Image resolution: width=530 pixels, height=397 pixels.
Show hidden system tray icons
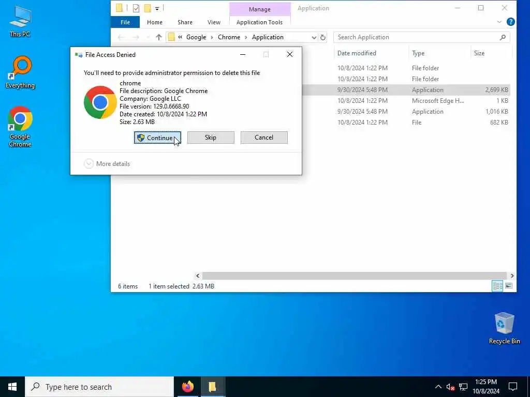[438, 387]
